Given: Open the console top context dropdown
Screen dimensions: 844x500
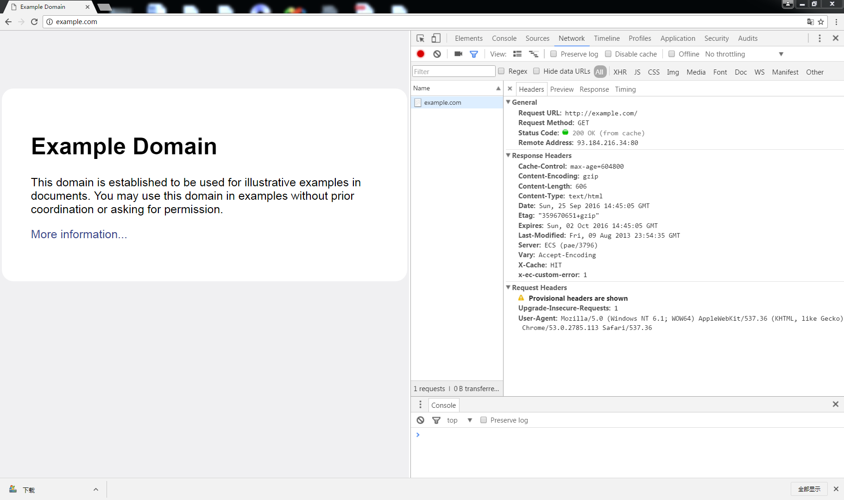Looking at the screenshot, I should 459,420.
